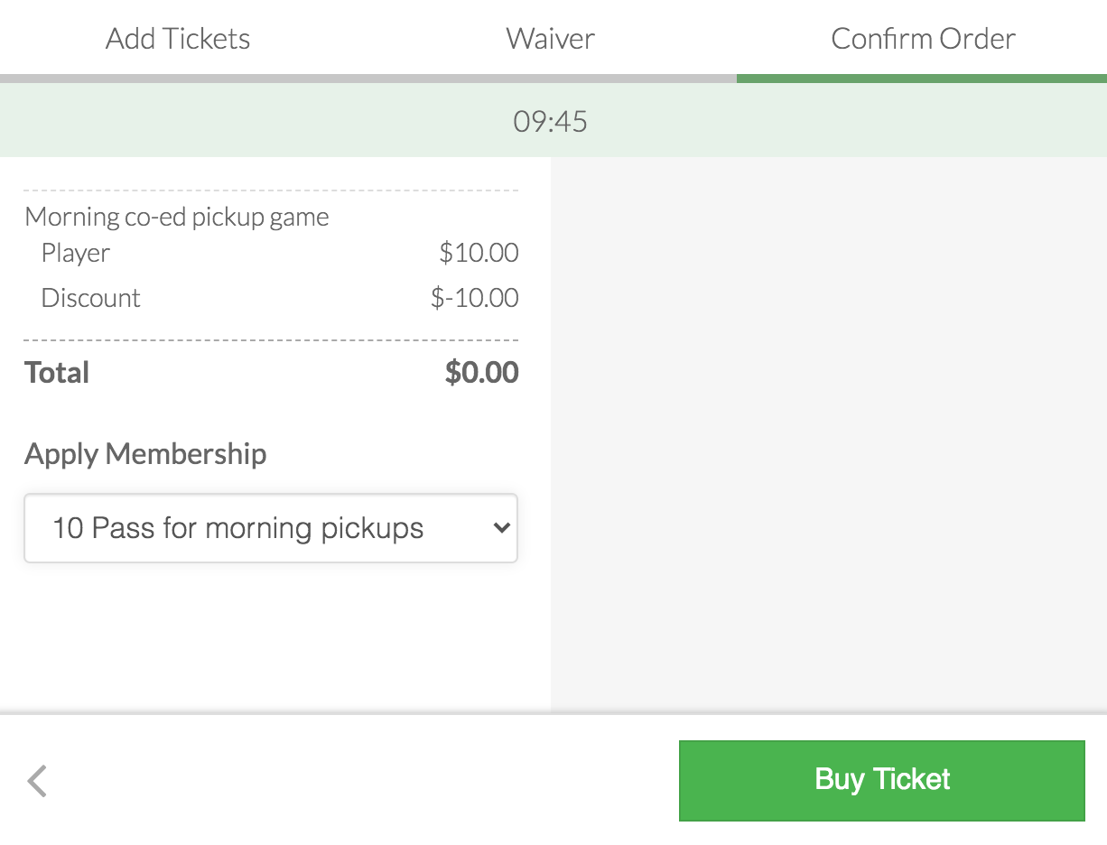
Task: Click the "10 Pass for morning pickups" text
Action: click(x=238, y=528)
